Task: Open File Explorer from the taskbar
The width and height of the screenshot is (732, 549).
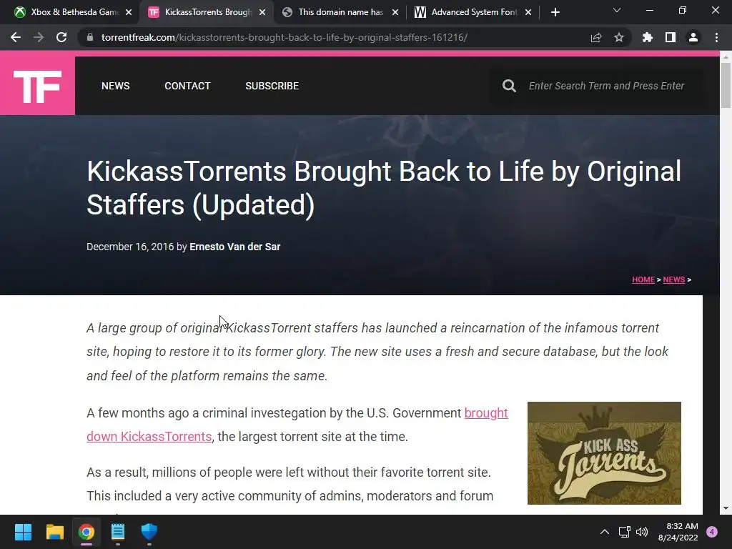Action: click(54, 532)
